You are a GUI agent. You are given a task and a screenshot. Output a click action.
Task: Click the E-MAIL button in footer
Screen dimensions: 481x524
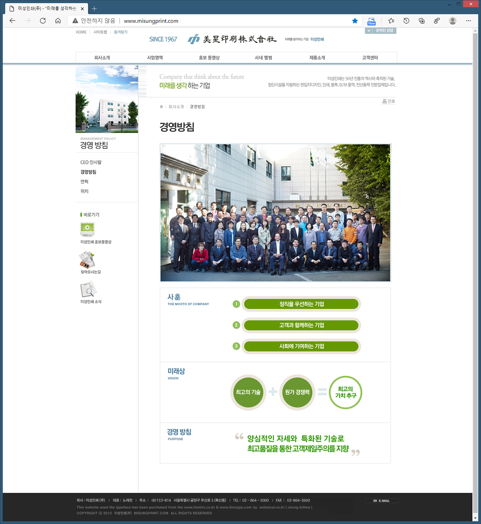(382, 501)
